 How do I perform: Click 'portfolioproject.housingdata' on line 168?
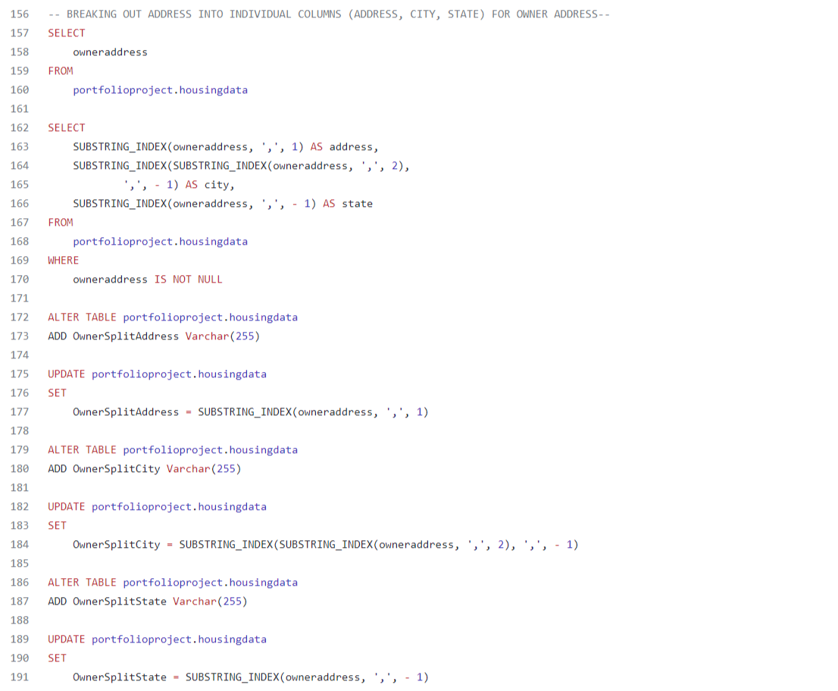click(161, 242)
